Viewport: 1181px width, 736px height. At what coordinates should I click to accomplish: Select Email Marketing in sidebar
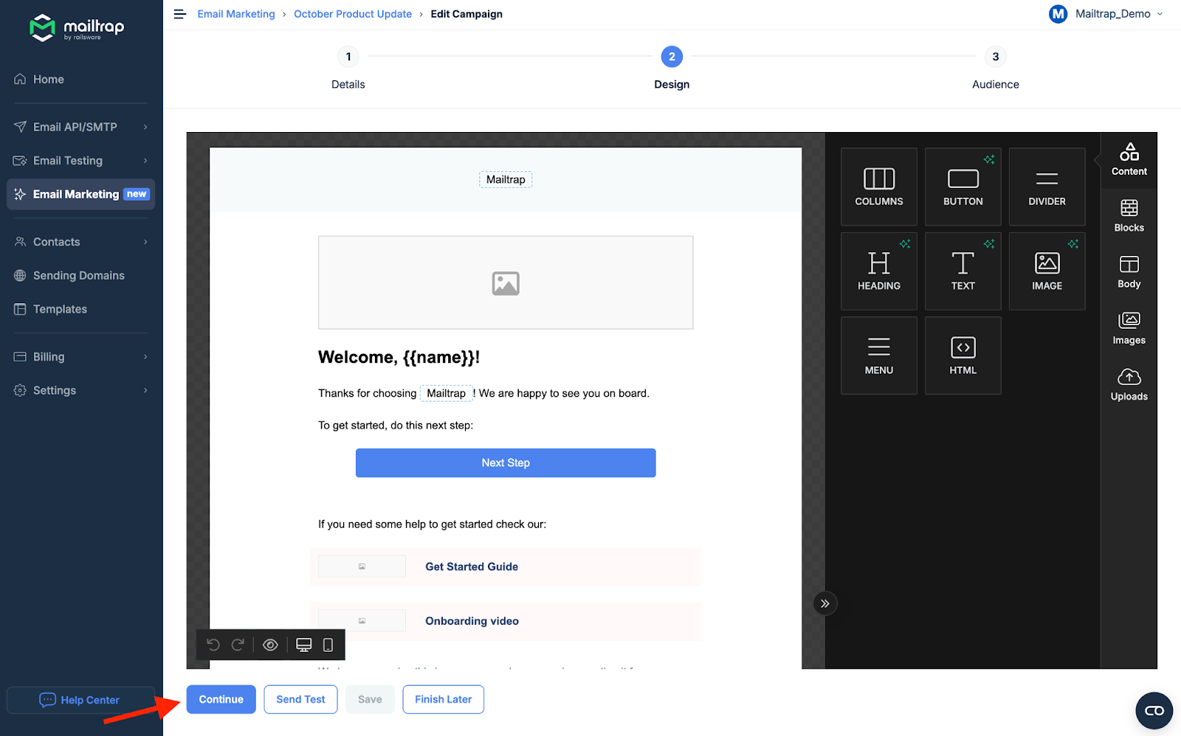click(81, 194)
